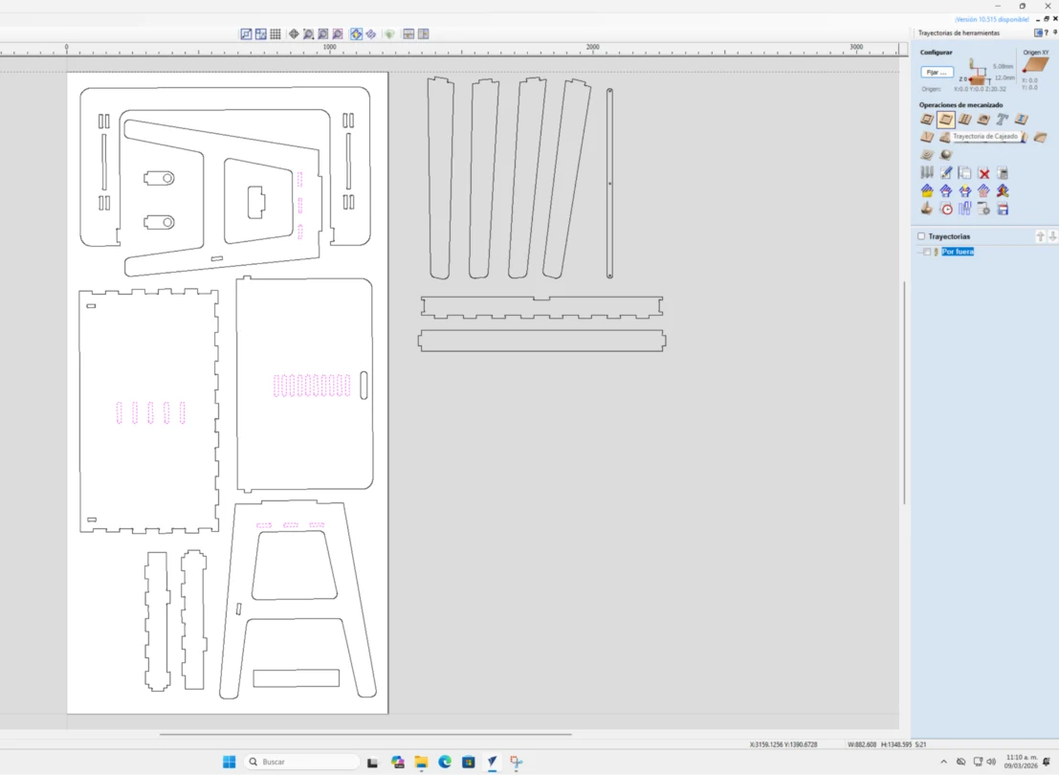
Task: Click the cursor coordinates X:3159.1256 status text
Action: point(783,744)
